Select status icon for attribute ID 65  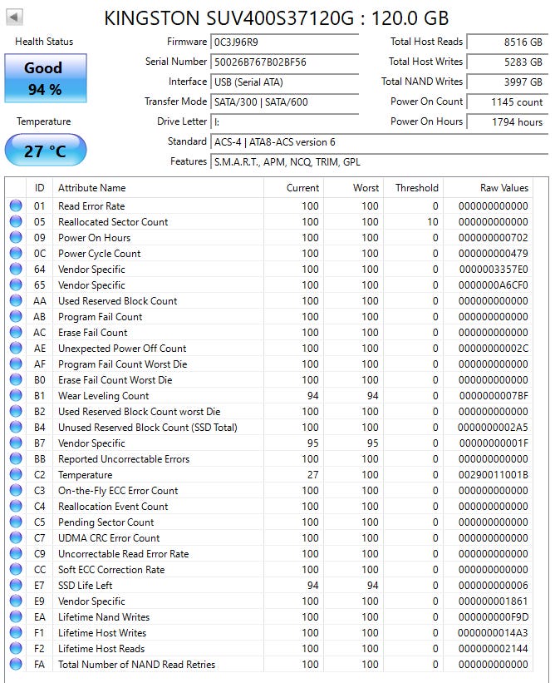tap(16, 285)
